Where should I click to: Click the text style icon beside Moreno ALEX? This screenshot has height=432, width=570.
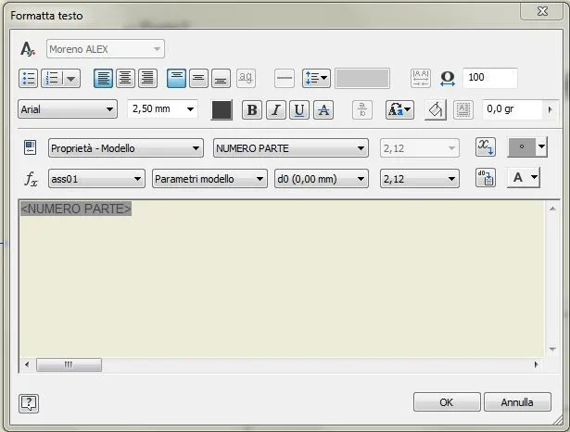point(28,49)
